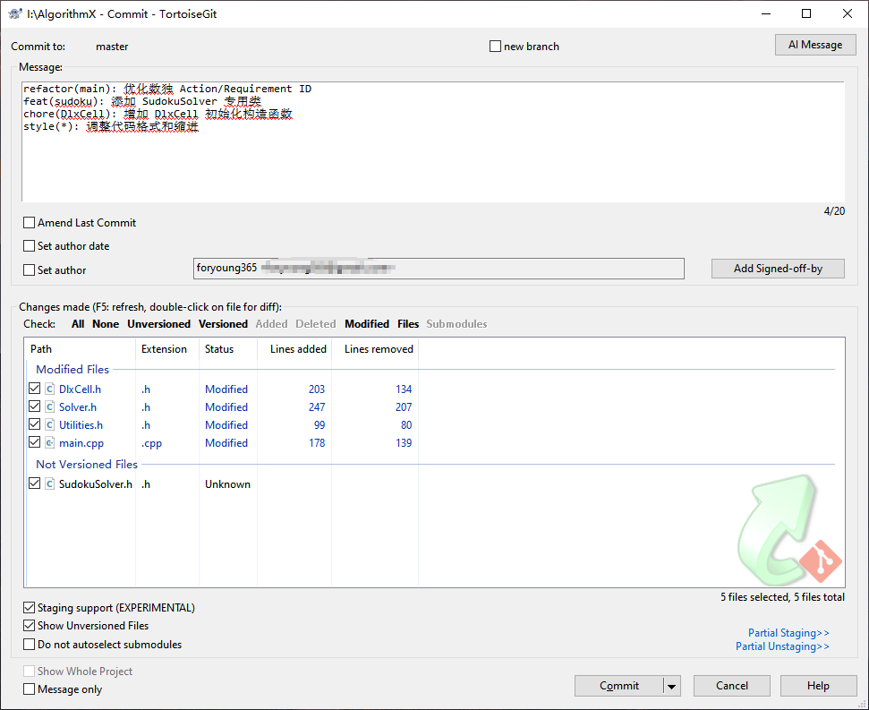Click the .cpp extension cell
This screenshot has height=710, width=869.
tap(151, 443)
